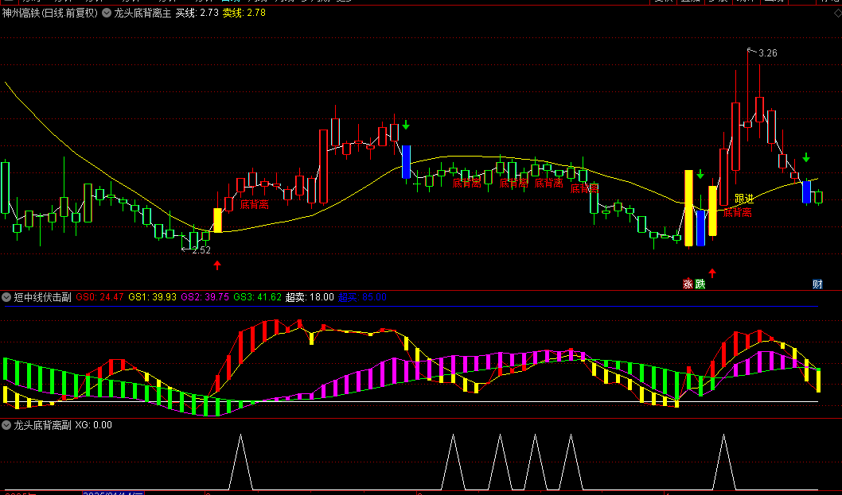The image size is (842, 495).
Task: Click the green down arrow right of the tallest yellow candle
Action: [700, 174]
